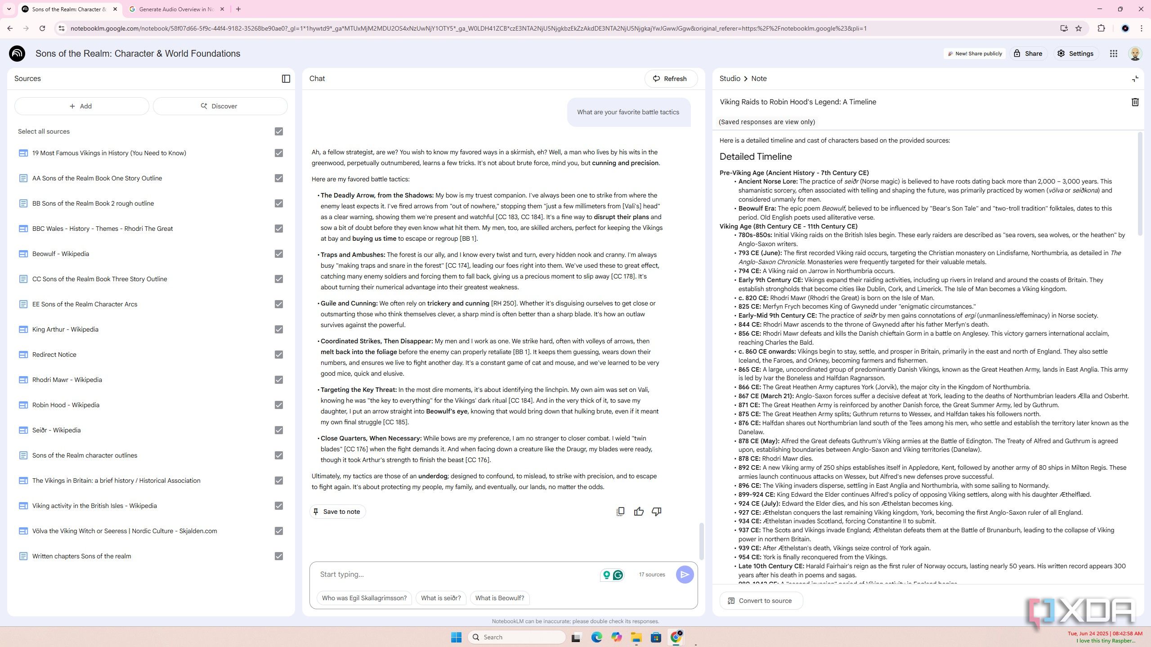Bookmark this page with the star icon
Viewport: 1151px width, 647px height.
1078,28
